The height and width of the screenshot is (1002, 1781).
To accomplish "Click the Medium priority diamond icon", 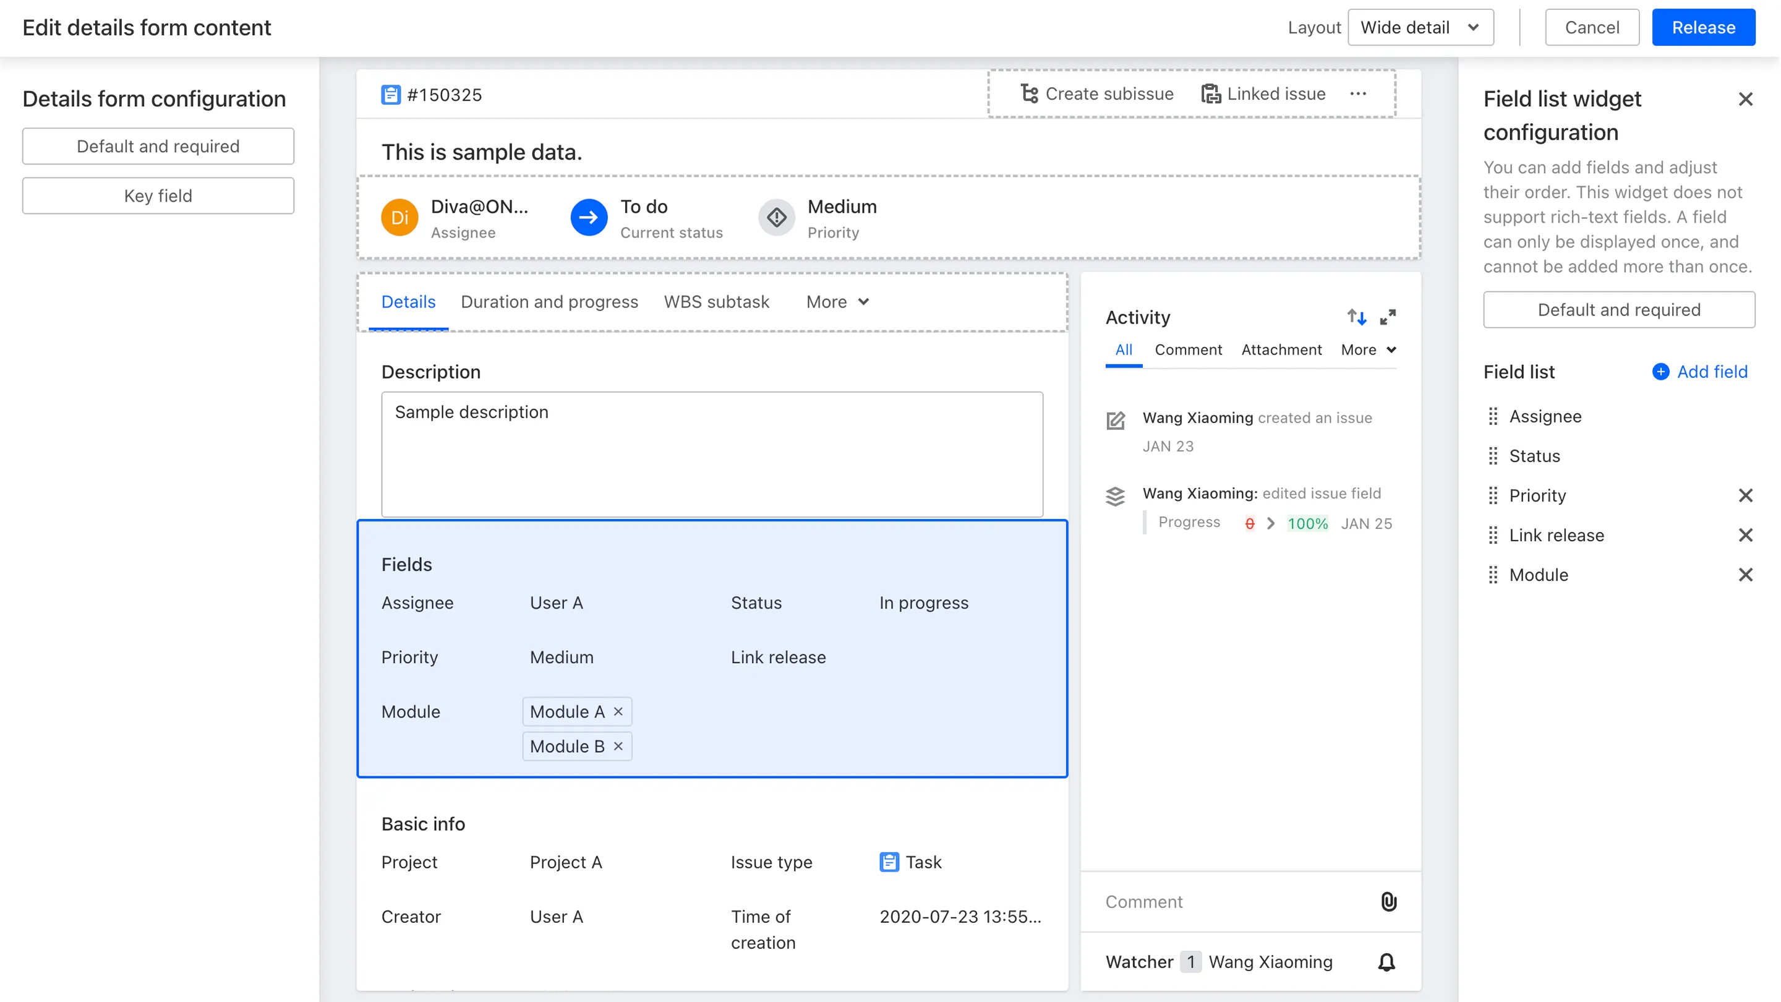I will coord(777,217).
